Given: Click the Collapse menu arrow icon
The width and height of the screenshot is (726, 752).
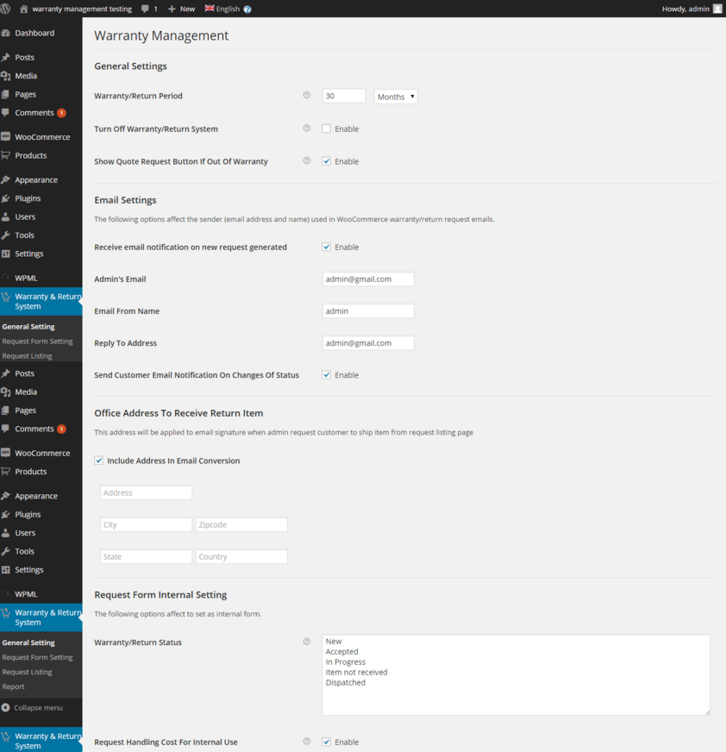Looking at the screenshot, I should tap(6, 707).
